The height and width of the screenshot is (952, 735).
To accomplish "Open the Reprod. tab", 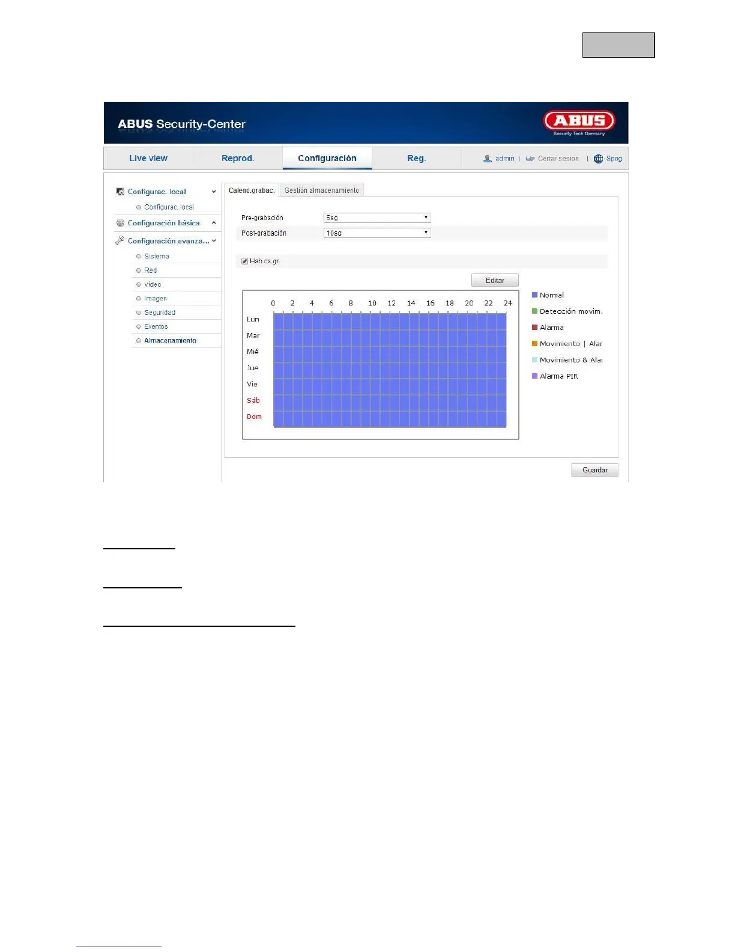I will click(x=238, y=158).
